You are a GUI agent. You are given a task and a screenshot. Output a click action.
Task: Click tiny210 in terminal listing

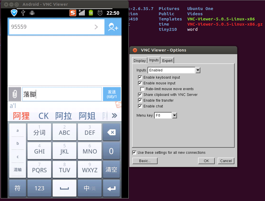pyautogui.click(x=168, y=29)
